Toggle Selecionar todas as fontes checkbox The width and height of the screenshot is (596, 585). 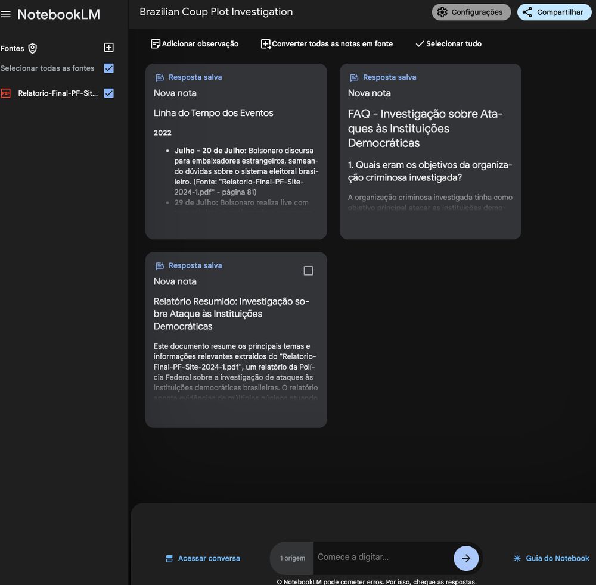108,68
